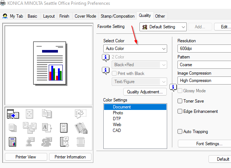Enable the Auto Trapping checkbox

[x=180, y=131]
